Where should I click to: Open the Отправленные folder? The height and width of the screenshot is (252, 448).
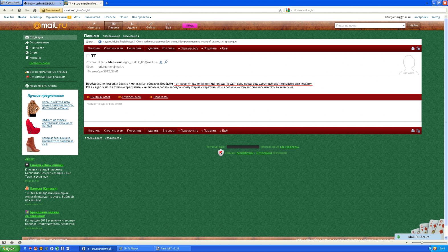pyautogui.click(x=39, y=42)
